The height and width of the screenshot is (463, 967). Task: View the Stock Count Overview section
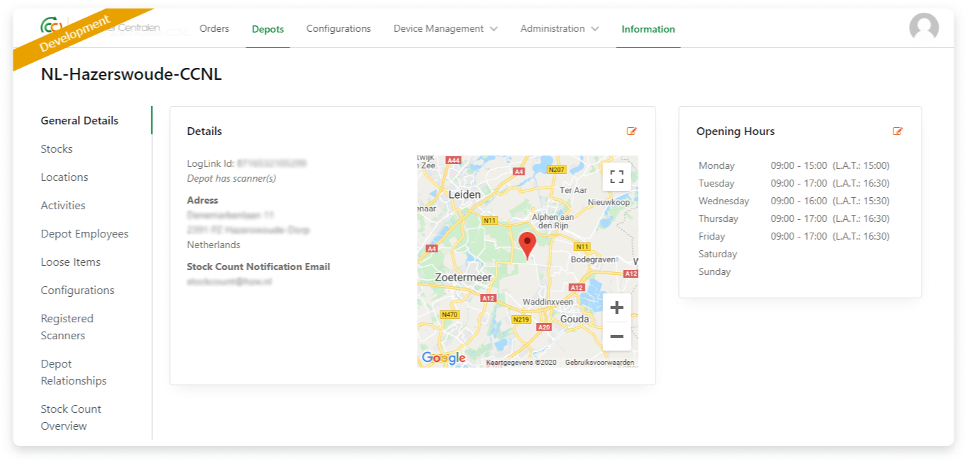tap(71, 417)
